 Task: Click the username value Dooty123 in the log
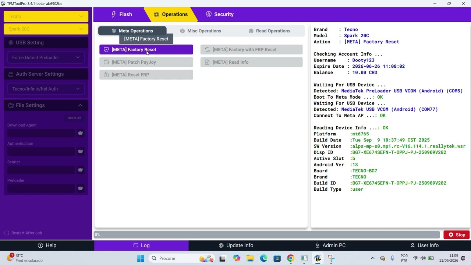(x=363, y=60)
